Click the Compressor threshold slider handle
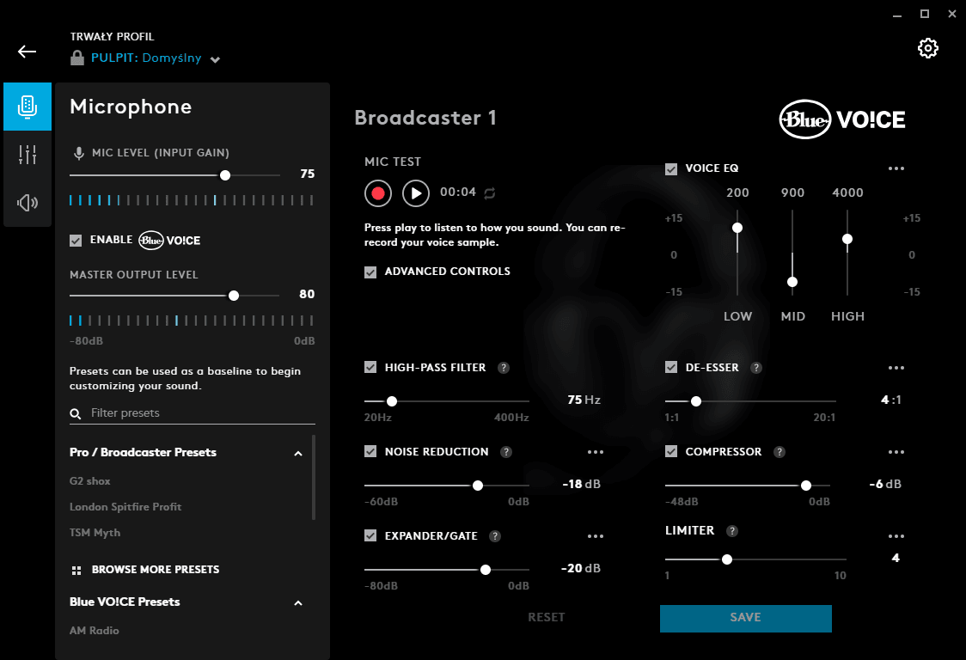The image size is (966, 660). point(806,486)
